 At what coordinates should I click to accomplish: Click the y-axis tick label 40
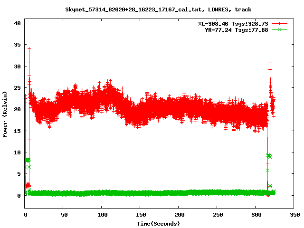click(x=17, y=23)
